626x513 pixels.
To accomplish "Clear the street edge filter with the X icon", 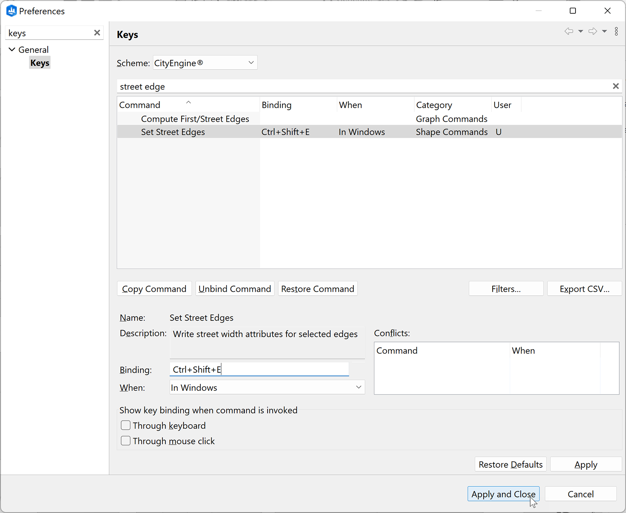I will coord(616,86).
